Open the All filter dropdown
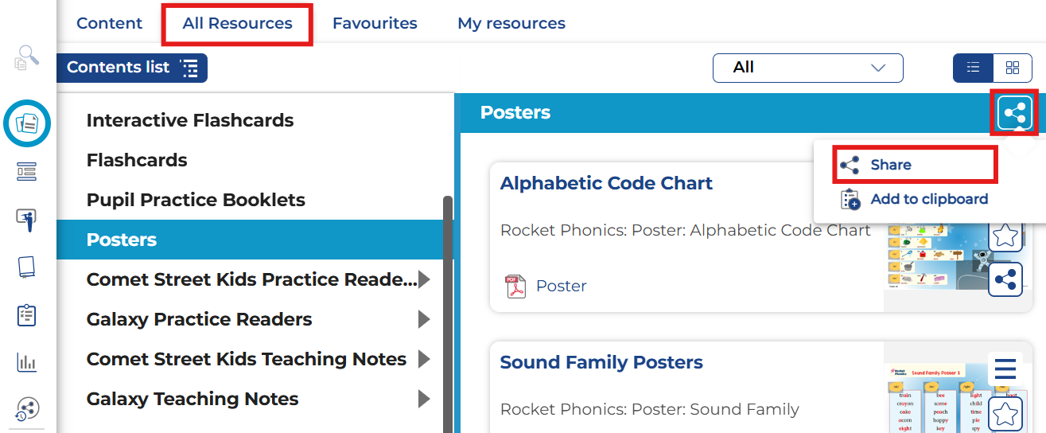The width and height of the screenshot is (1046, 433). (x=807, y=68)
